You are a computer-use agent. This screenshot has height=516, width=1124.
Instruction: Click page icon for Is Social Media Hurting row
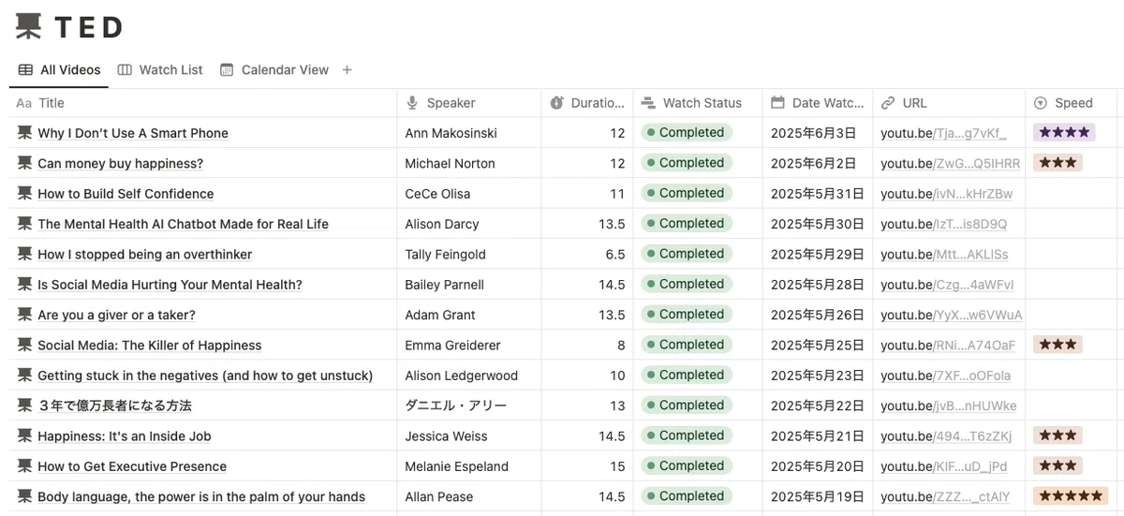[x=24, y=284]
